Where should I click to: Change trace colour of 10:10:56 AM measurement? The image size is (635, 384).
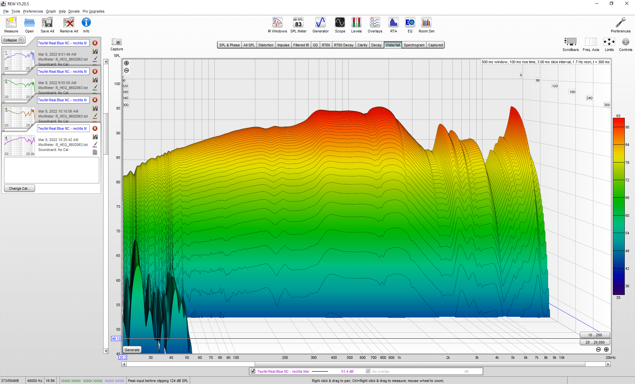(x=95, y=116)
